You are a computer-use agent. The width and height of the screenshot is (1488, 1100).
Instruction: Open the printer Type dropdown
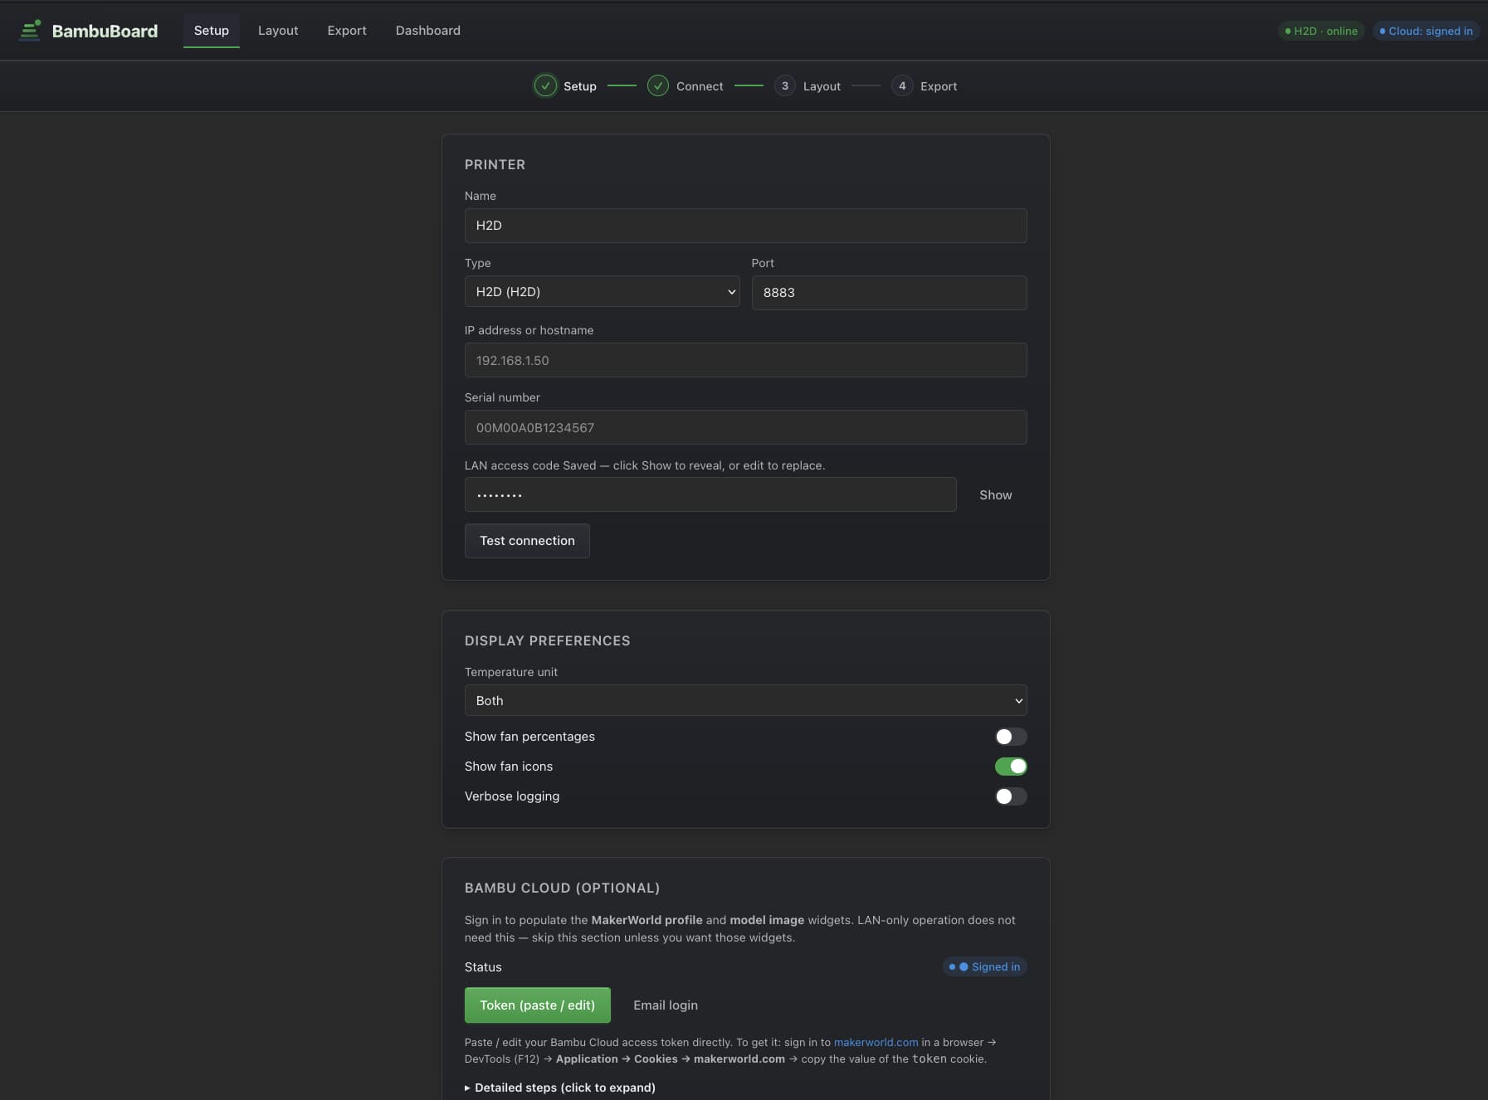coord(603,292)
